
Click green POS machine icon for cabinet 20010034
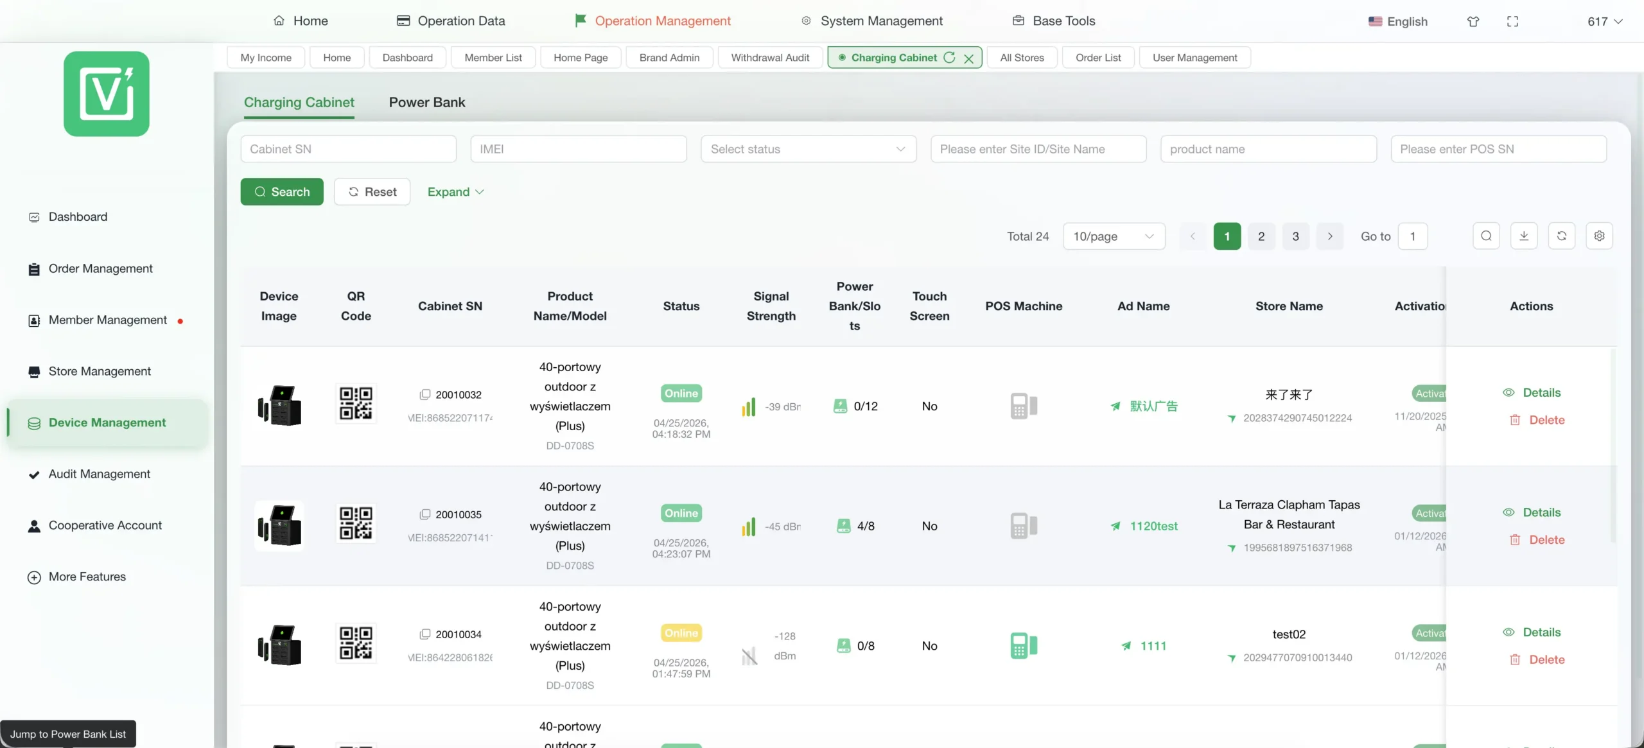pos(1024,645)
